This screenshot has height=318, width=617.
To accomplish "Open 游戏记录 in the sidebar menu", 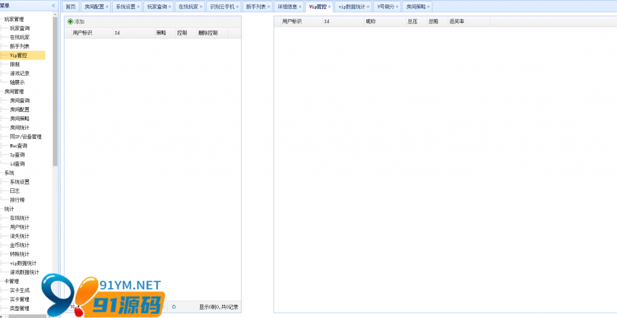I will [x=20, y=73].
